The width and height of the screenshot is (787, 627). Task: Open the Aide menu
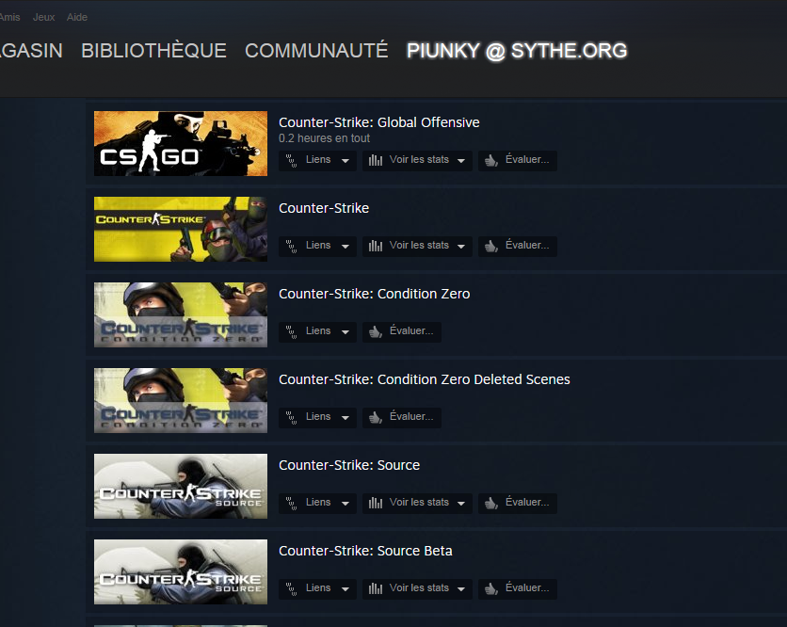pyautogui.click(x=77, y=17)
